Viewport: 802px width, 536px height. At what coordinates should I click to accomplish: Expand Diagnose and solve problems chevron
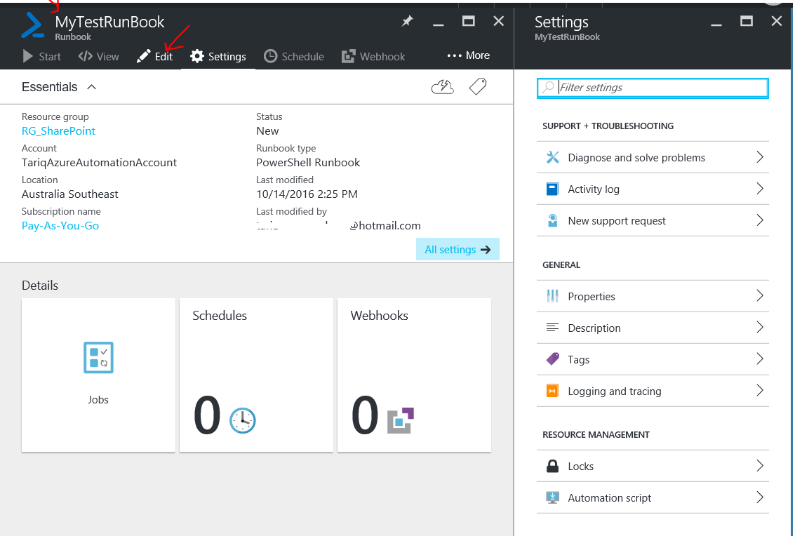(760, 157)
